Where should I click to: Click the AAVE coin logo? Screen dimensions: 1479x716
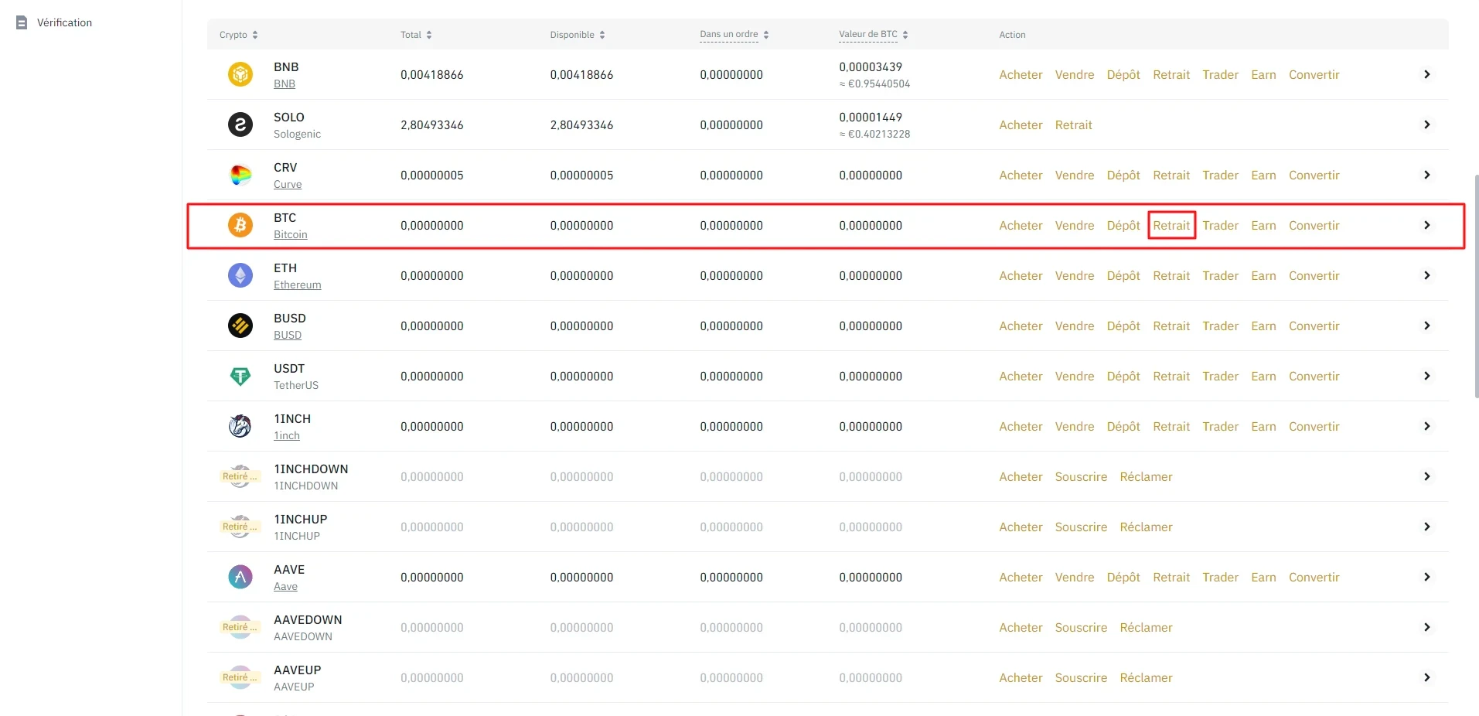(x=240, y=577)
